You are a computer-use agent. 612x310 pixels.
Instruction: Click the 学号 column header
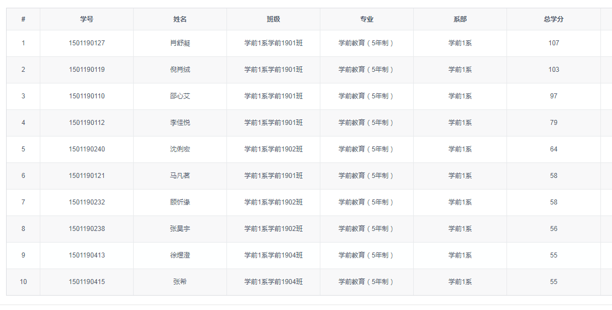[x=87, y=19]
